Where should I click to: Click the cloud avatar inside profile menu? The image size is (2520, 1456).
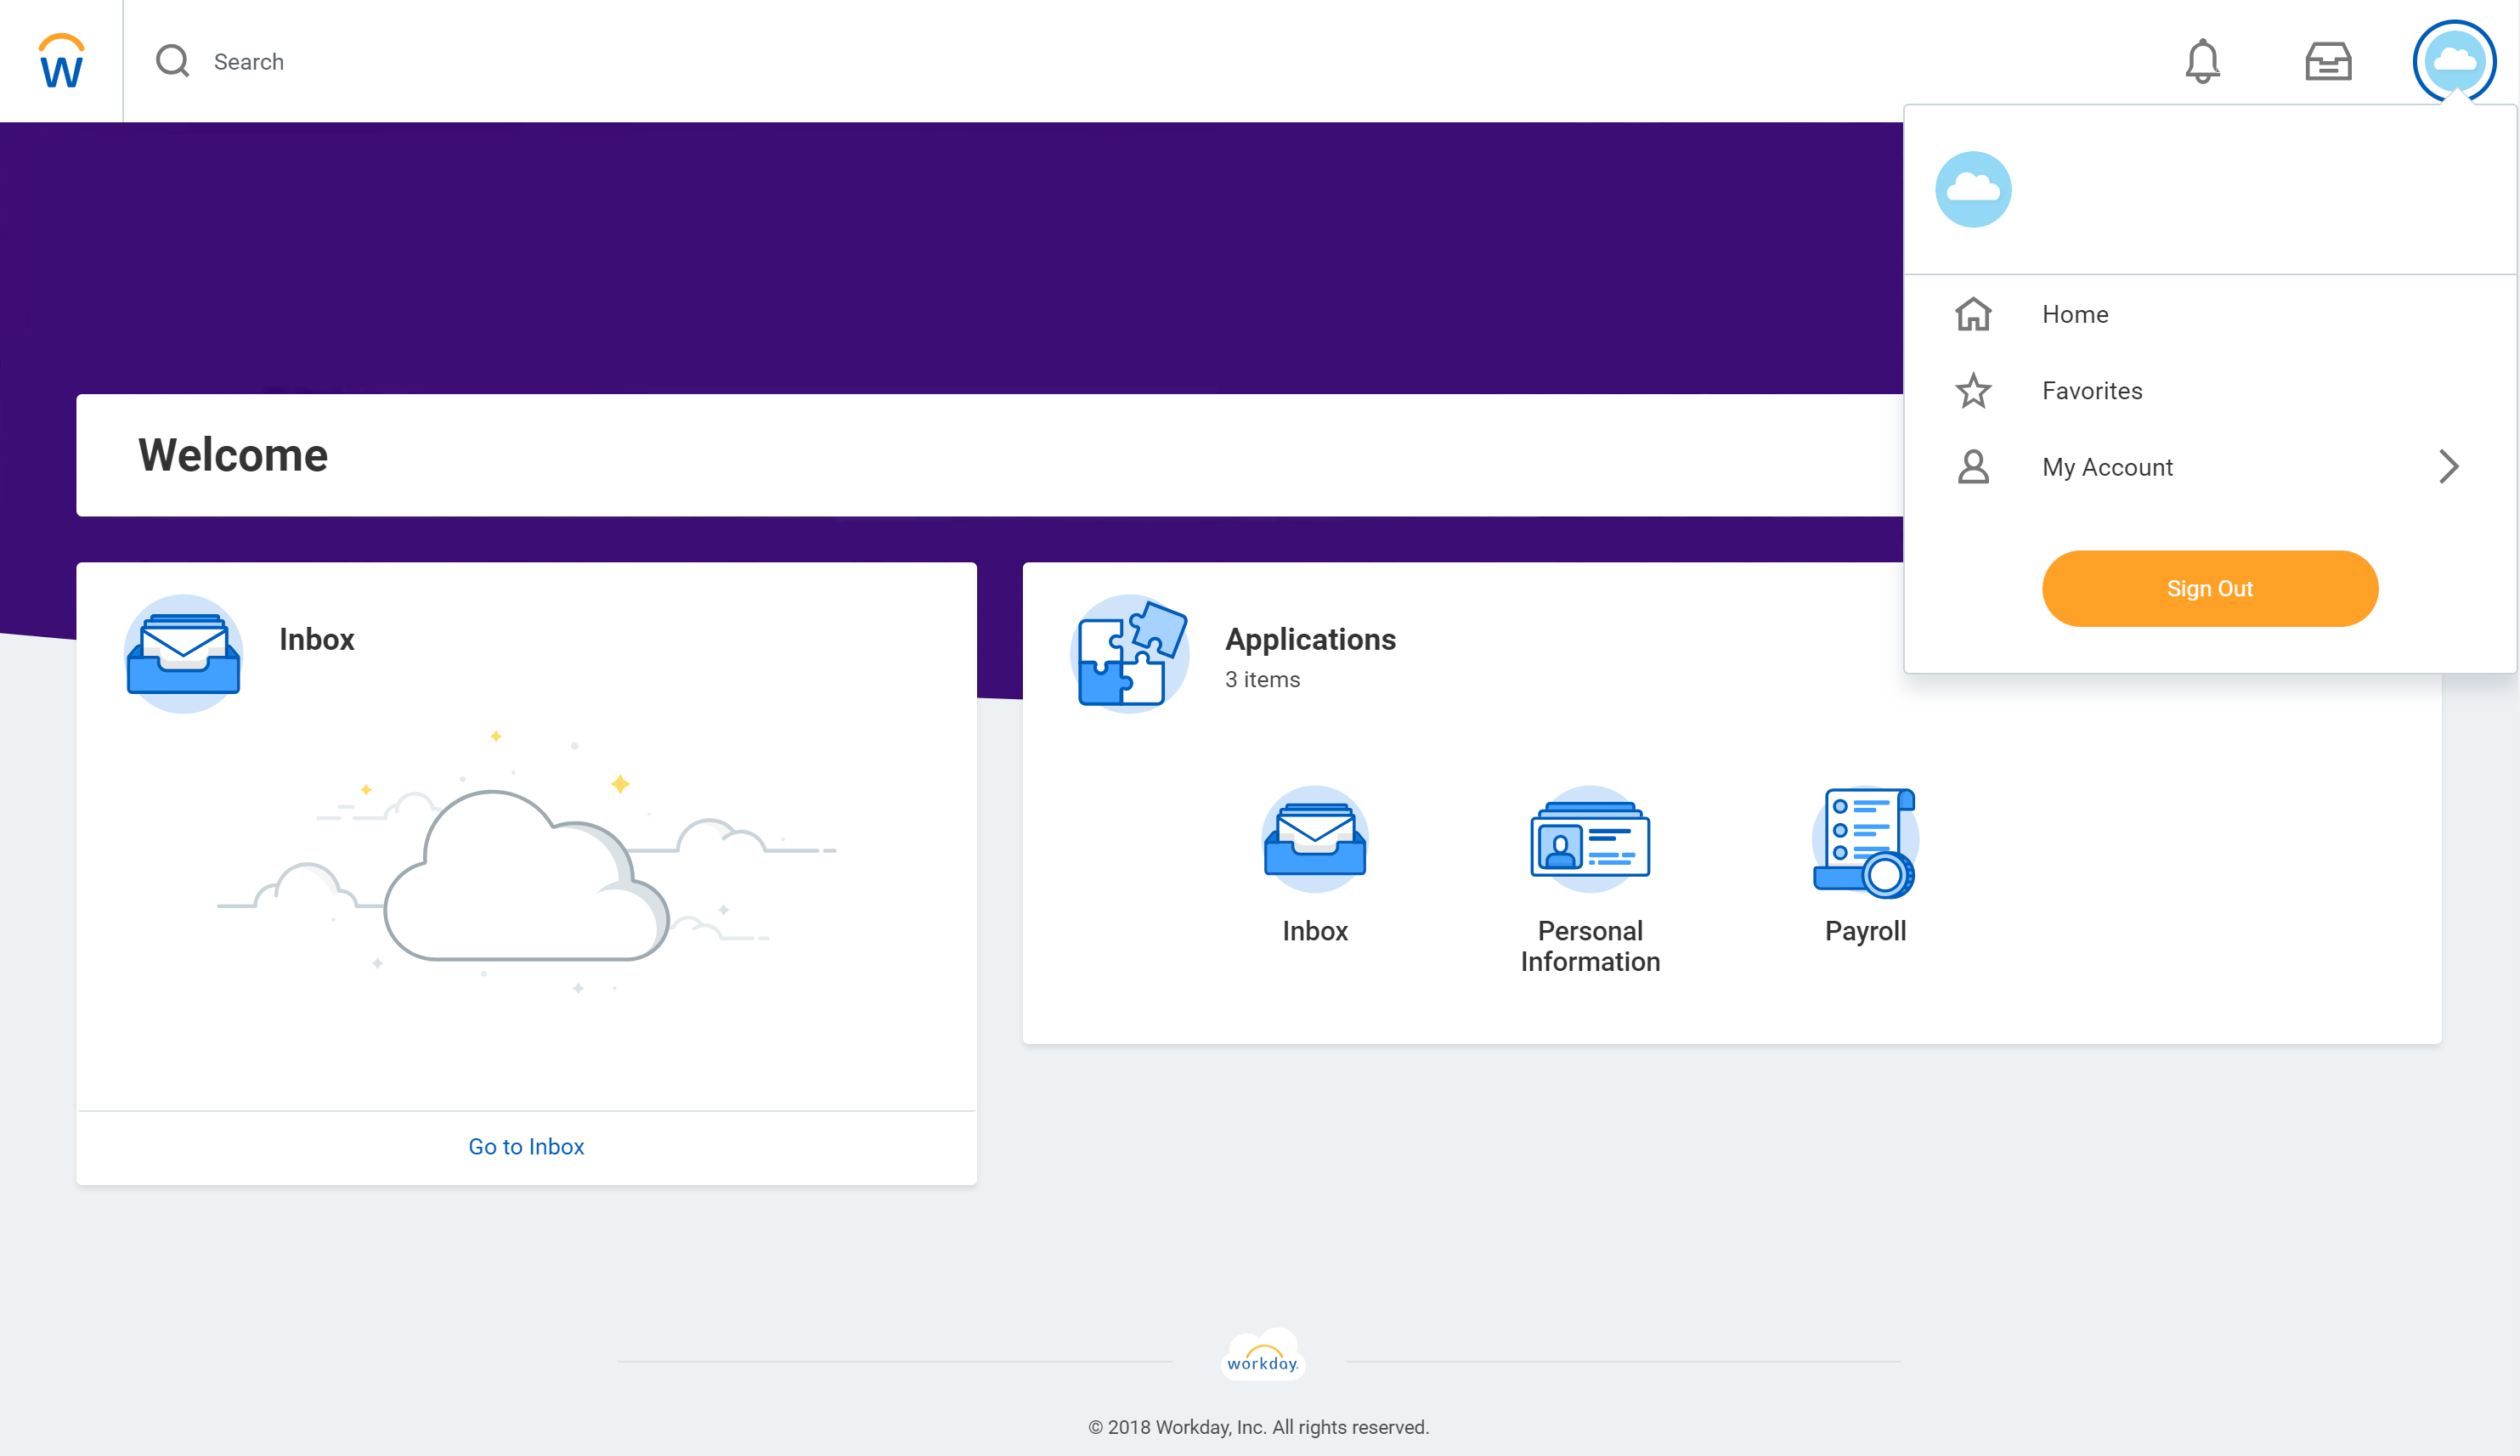[1973, 189]
